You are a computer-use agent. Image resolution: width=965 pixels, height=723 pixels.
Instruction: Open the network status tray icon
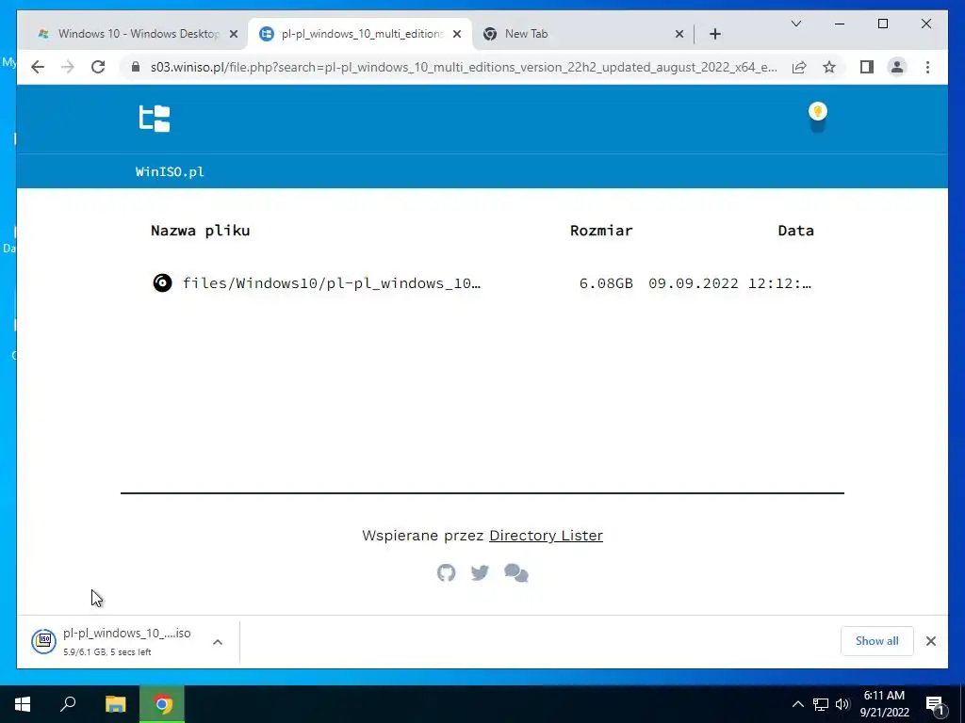[x=821, y=704]
